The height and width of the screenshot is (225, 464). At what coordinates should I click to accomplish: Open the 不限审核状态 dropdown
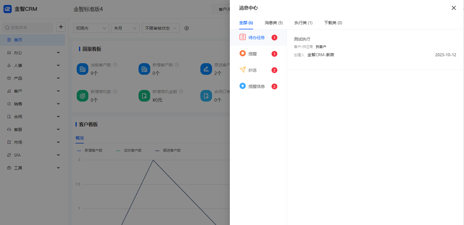click(161, 28)
